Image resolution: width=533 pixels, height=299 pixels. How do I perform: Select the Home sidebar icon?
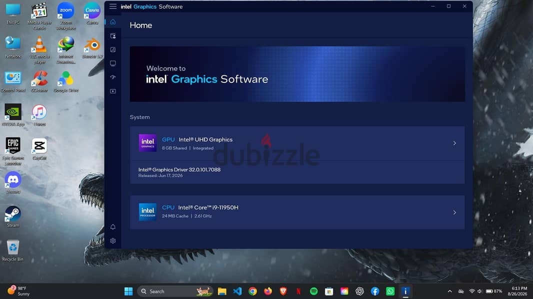[113, 22]
